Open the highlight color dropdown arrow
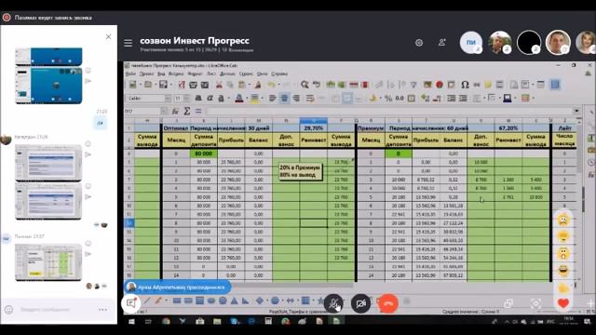This screenshot has width=596, height=335. [262, 99]
